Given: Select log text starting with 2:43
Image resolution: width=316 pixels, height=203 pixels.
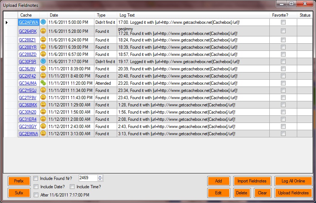Looking at the screenshot, I should (193, 127).
